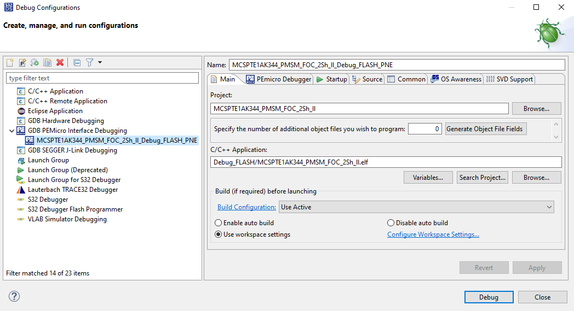Select the Disable auto build option
Viewport: 574px width, 311px height.
(x=391, y=223)
